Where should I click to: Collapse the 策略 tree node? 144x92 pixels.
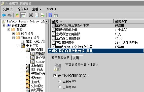[x=9, y=29]
